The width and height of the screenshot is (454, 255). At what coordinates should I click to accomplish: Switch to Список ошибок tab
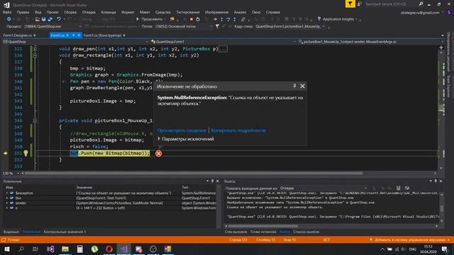coord(306,232)
